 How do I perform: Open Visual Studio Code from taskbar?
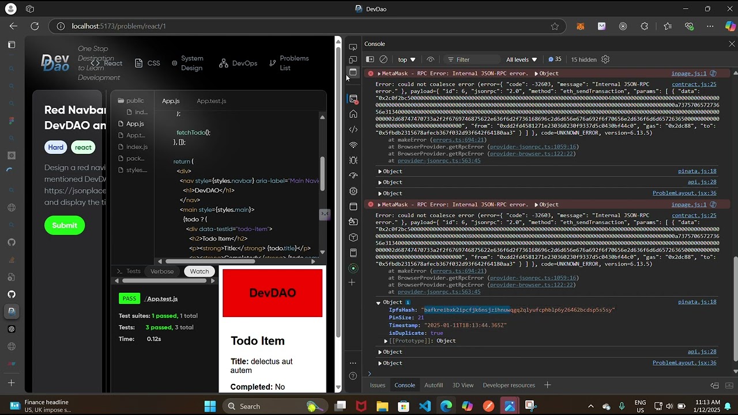(x=425, y=406)
